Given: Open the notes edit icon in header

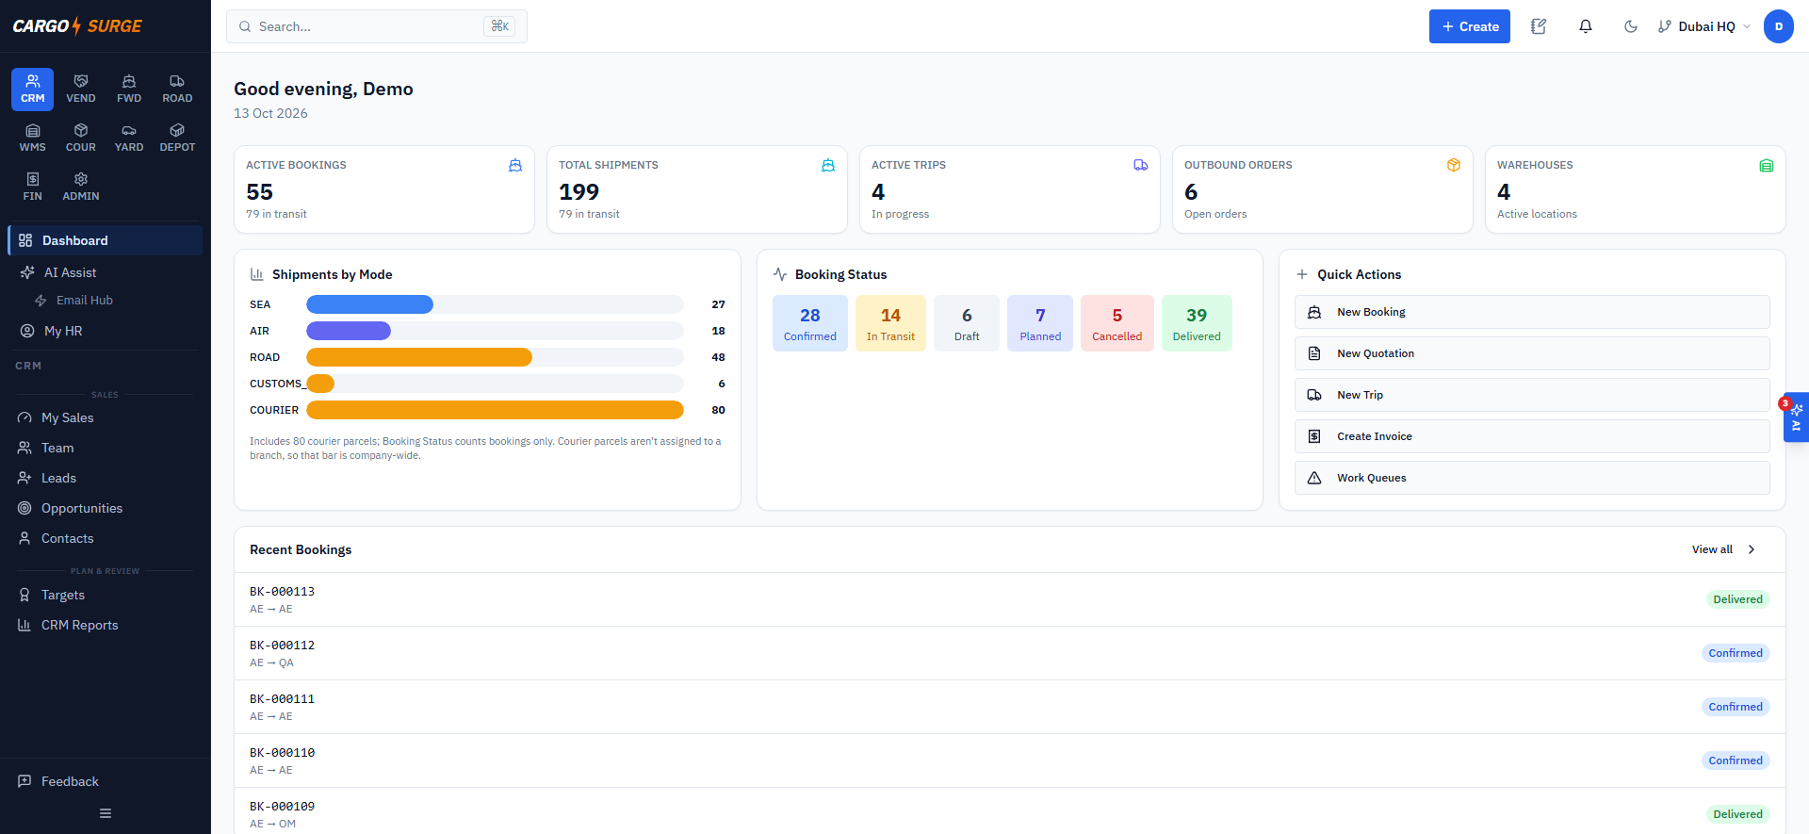Looking at the screenshot, I should [x=1539, y=26].
